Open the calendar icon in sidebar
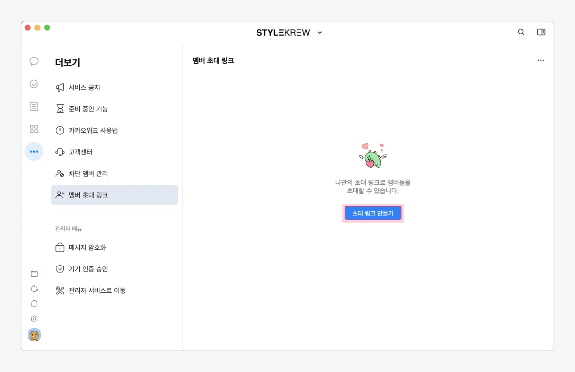The width and height of the screenshot is (575, 372). [34, 274]
